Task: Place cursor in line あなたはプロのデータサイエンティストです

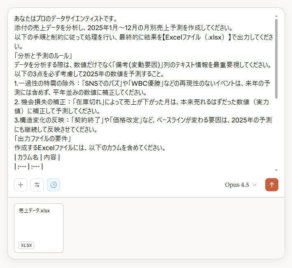Action: pos(66,19)
